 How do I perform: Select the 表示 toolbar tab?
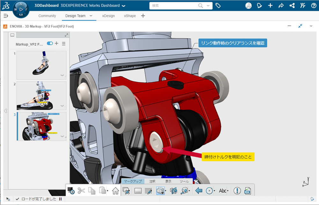168,181
